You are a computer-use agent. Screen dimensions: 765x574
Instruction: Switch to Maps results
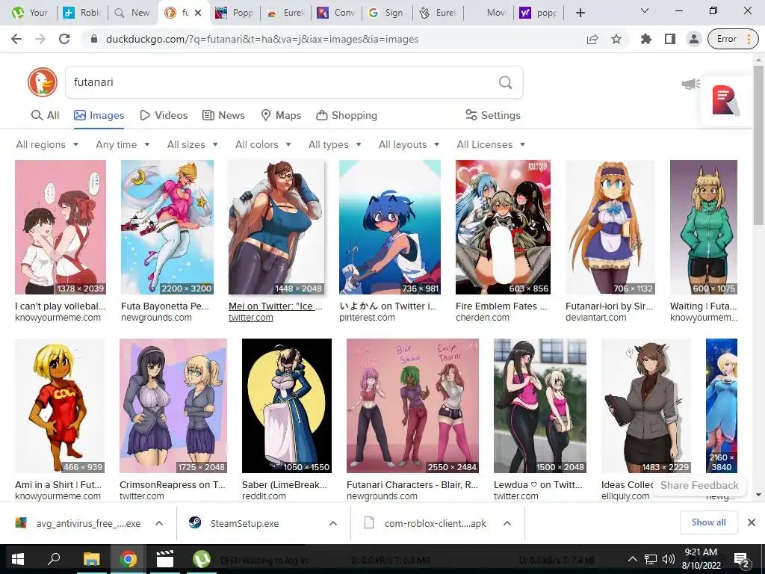282,115
